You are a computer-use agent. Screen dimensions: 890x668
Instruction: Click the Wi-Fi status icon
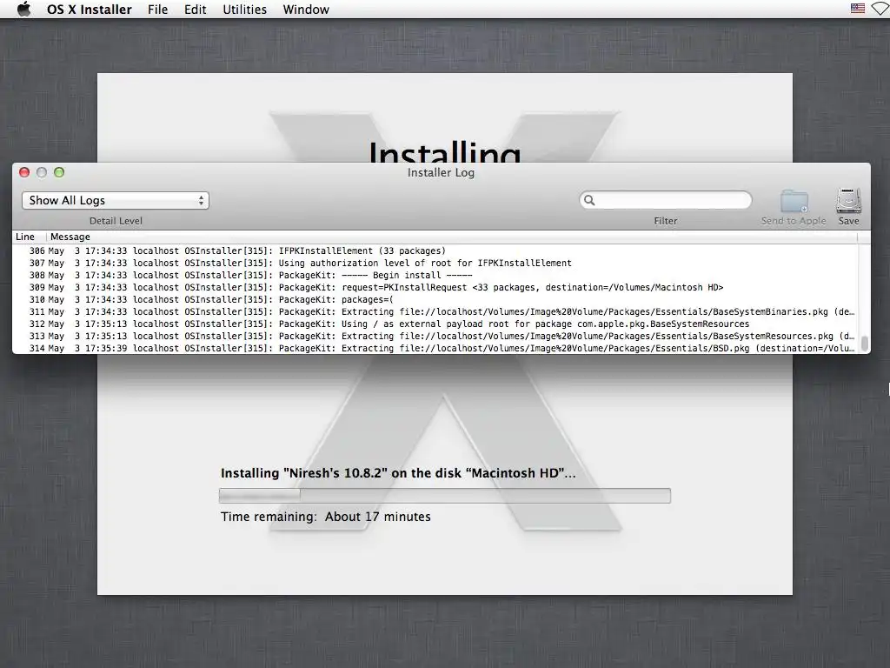pos(881,9)
